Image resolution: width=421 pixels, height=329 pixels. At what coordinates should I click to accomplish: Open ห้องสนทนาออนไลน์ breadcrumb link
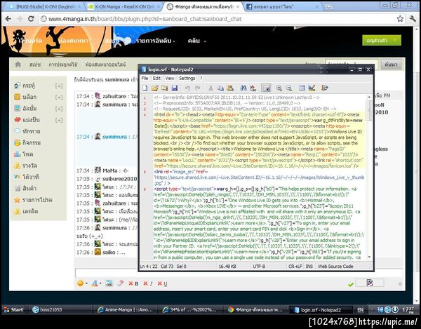105,65
